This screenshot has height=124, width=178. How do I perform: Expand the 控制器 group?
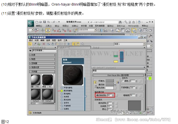click(x=42, y=63)
